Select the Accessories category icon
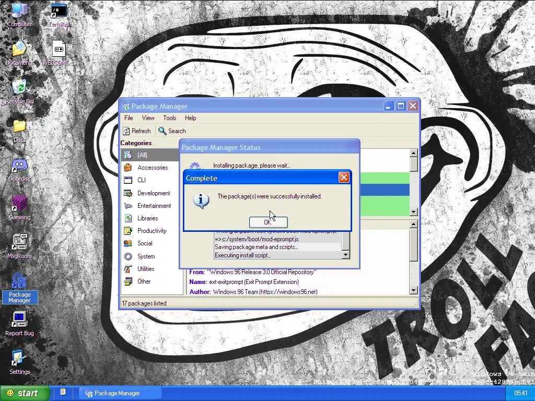Screen dimensions: 535x401 click(x=128, y=168)
